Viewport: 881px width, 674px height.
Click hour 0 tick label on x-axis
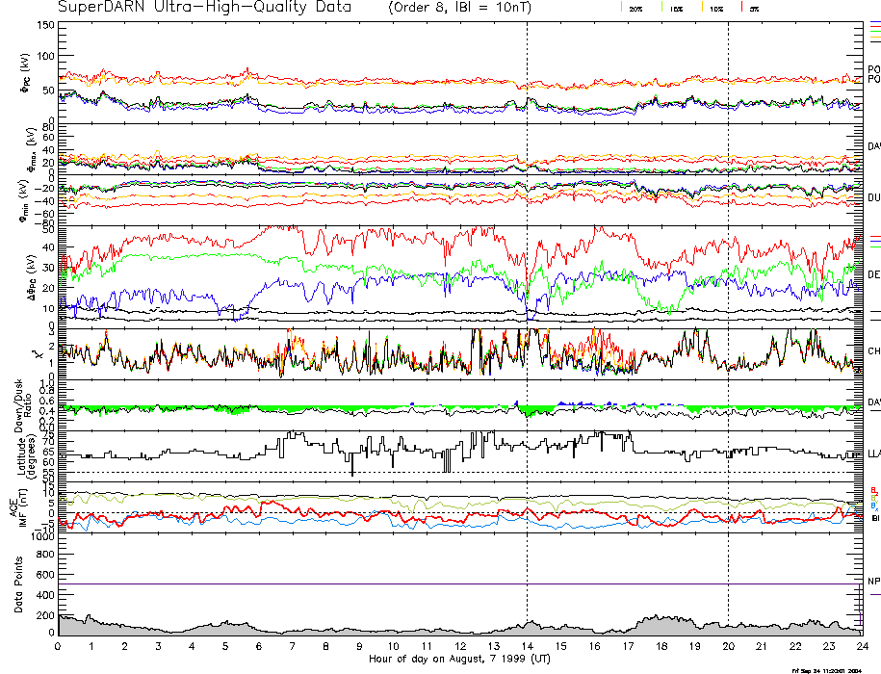(58, 646)
